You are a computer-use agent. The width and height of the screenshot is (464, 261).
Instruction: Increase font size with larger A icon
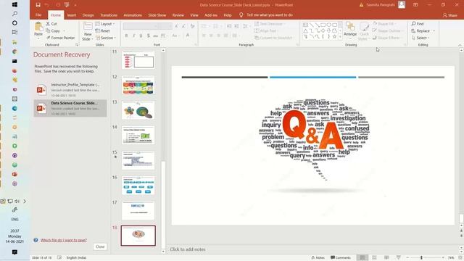point(176,26)
